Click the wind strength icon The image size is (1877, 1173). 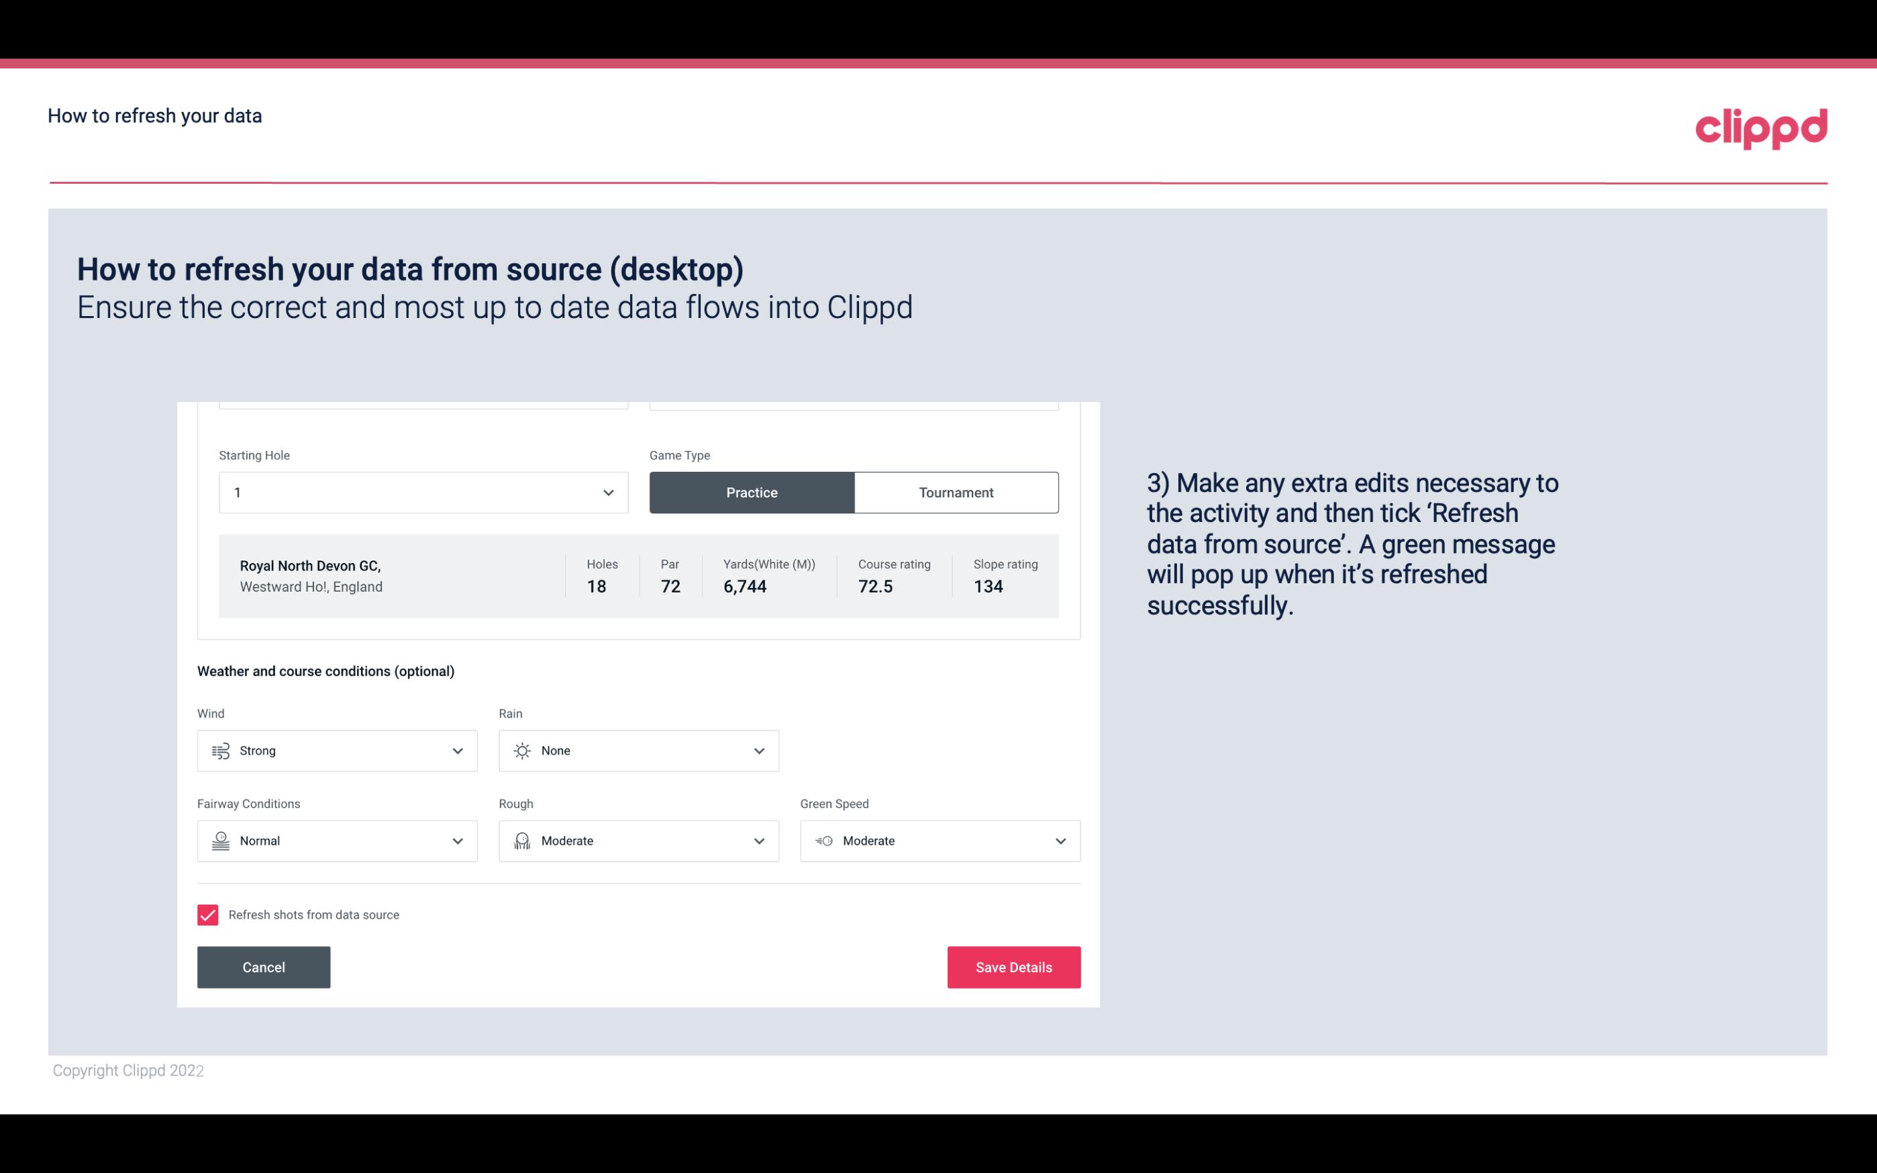[x=220, y=750]
